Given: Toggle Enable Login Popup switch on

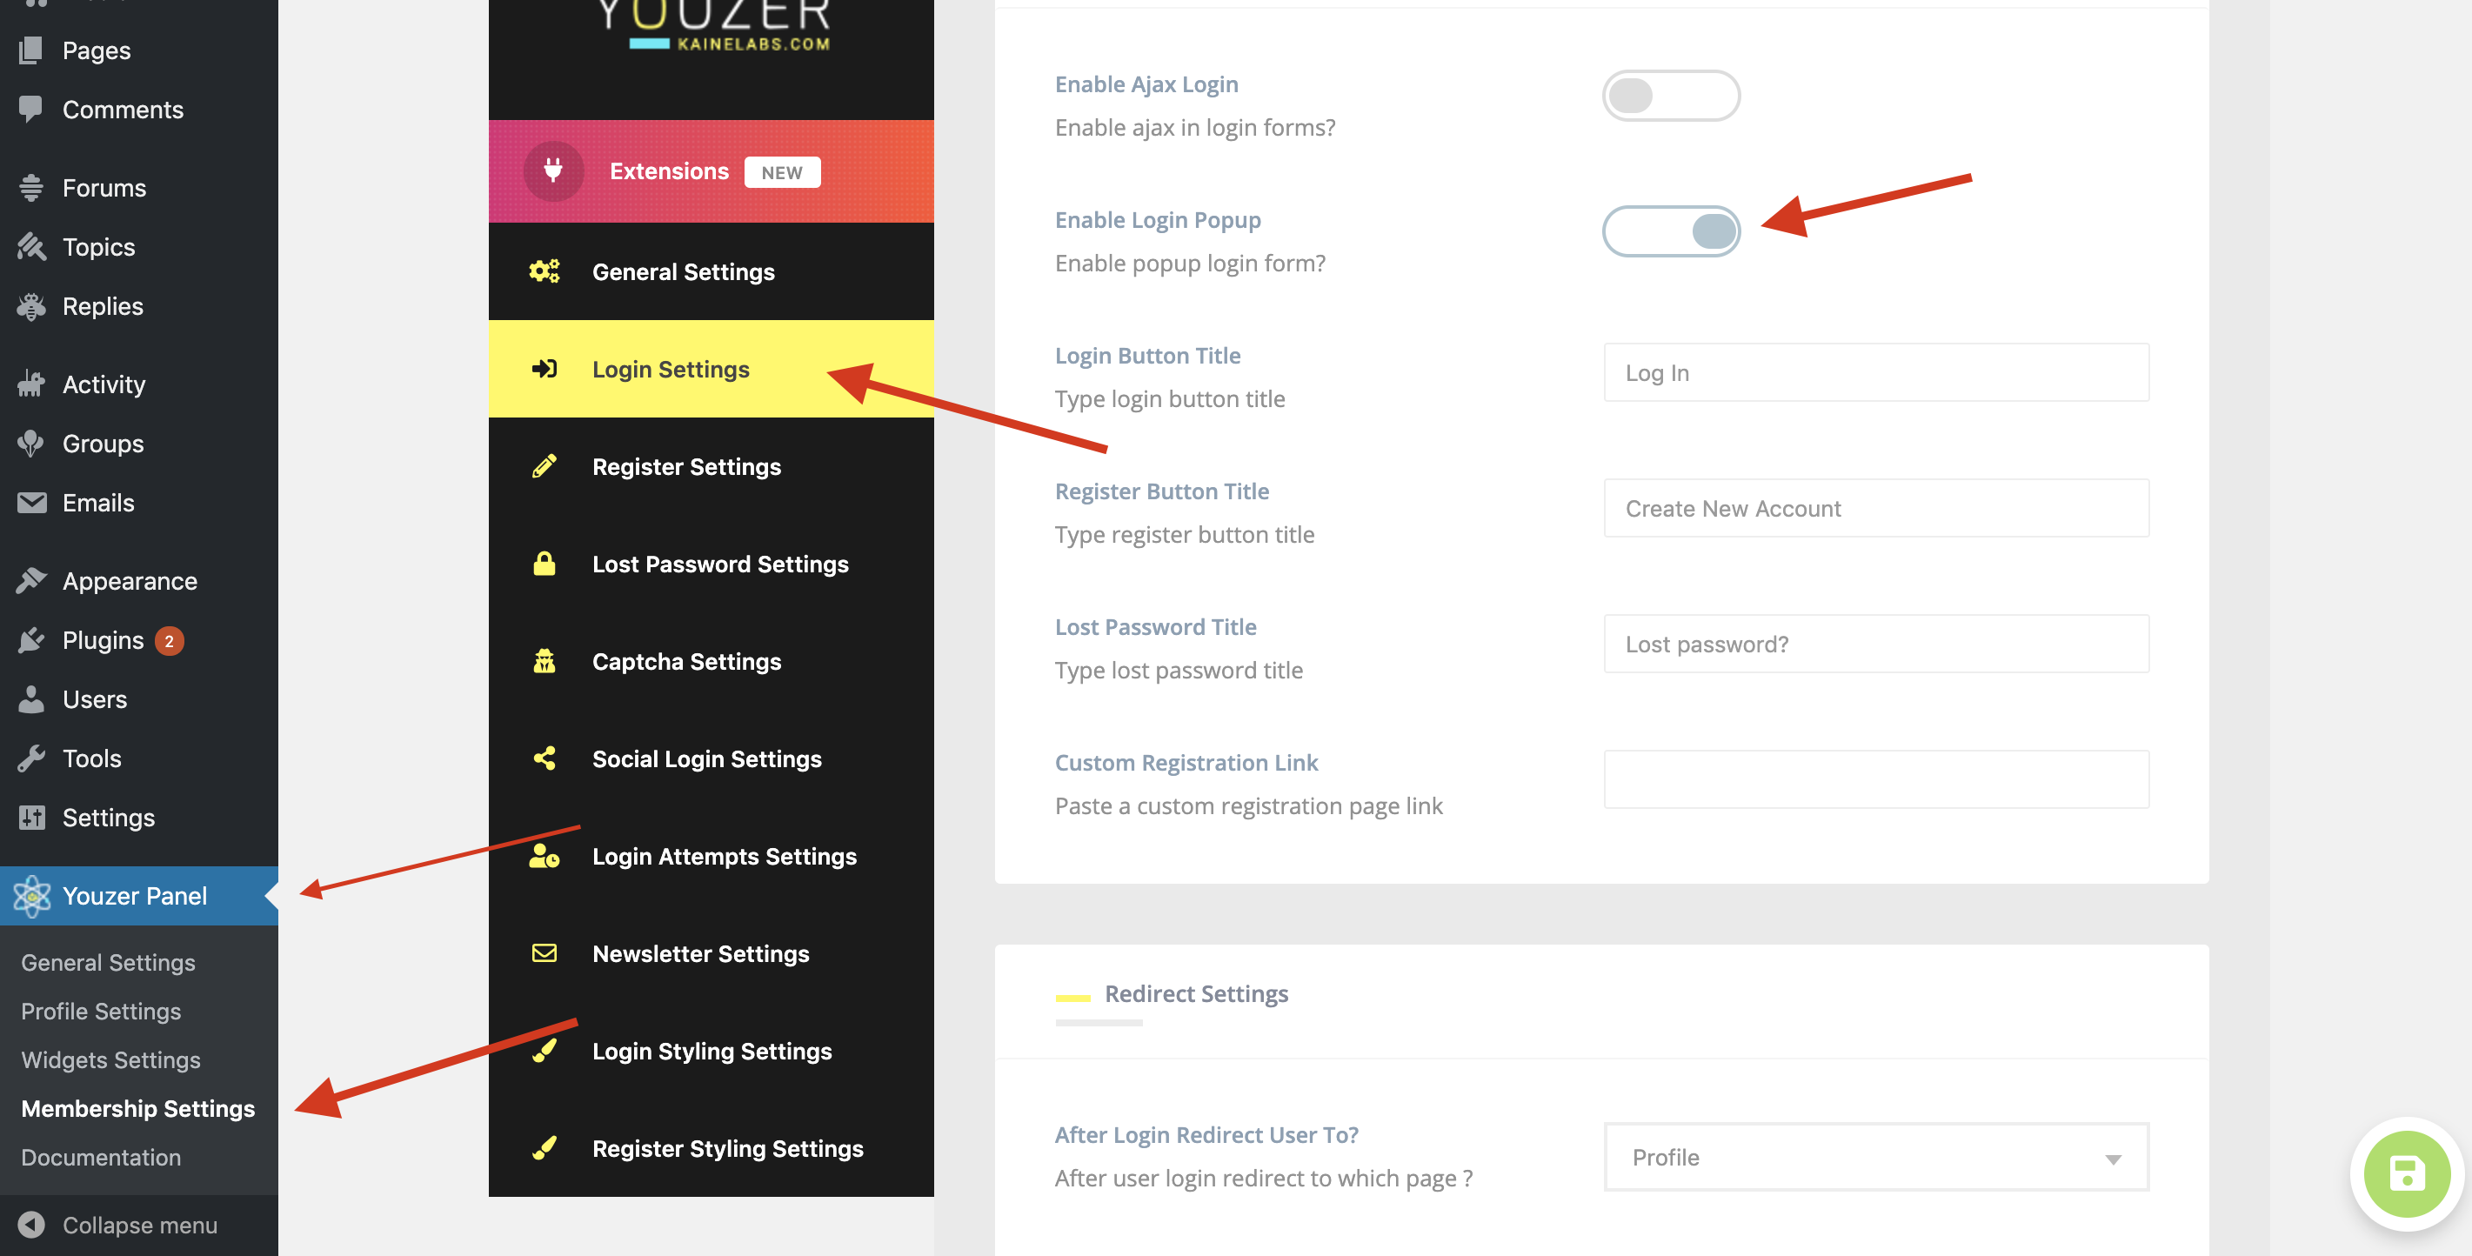Looking at the screenshot, I should coord(1672,229).
